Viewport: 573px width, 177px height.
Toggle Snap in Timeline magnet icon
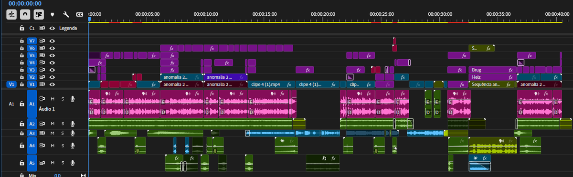point(26,14)
